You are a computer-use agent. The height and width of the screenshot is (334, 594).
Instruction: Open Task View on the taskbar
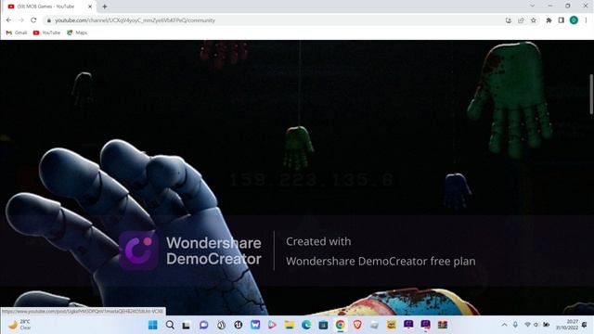click(187, 325)
